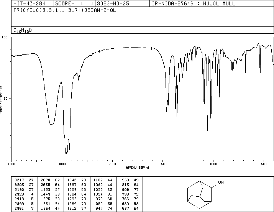Image resolution: width=274 pixels, height=212 pixels.
Task: Select the 1342 peak entry
Action: 77,180
